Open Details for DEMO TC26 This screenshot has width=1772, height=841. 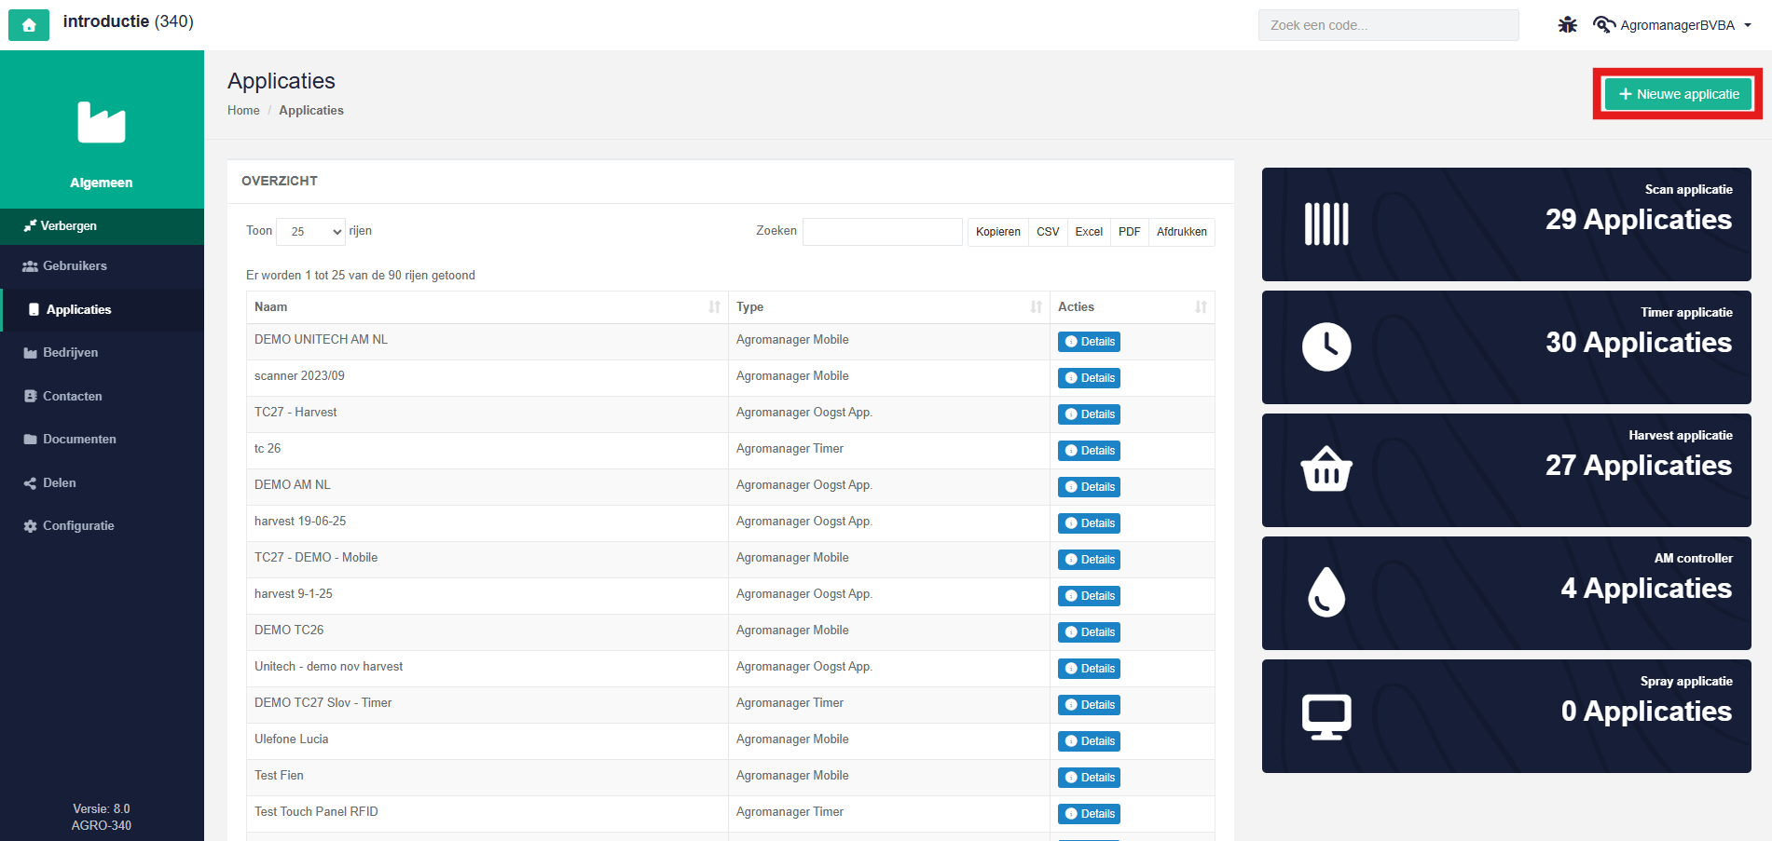(1089, 632)
